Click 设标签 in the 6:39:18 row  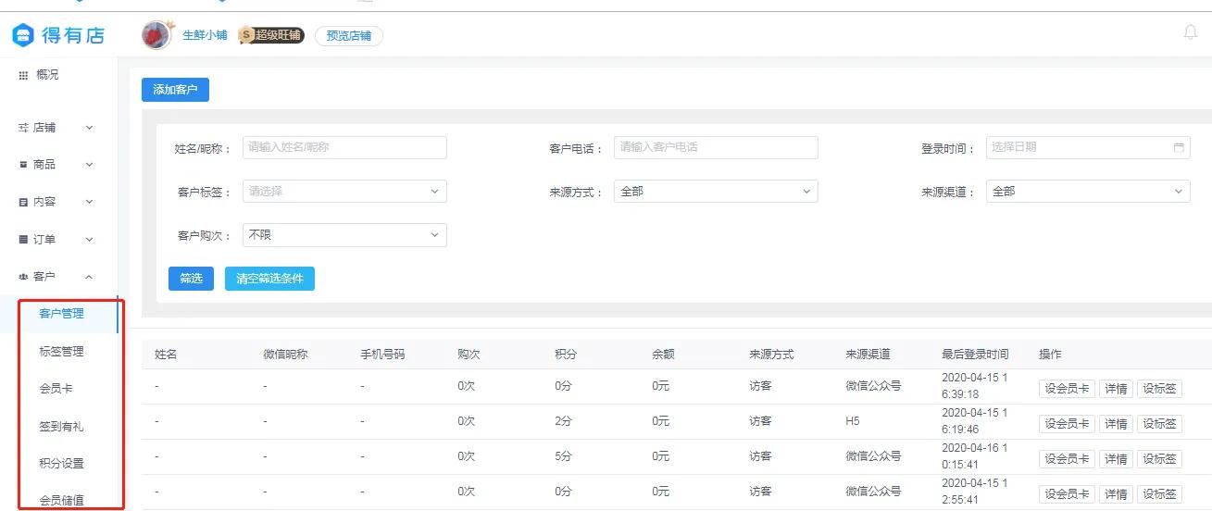(x=1160, y=389)
